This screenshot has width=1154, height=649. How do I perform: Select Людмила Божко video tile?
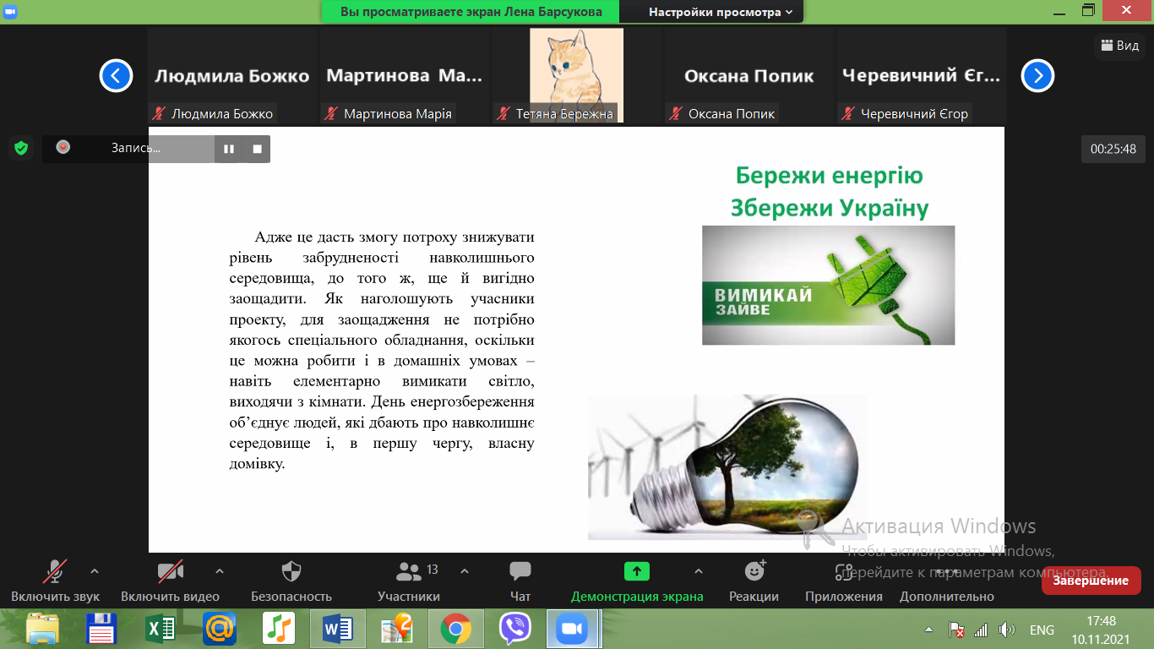[232, 76]
